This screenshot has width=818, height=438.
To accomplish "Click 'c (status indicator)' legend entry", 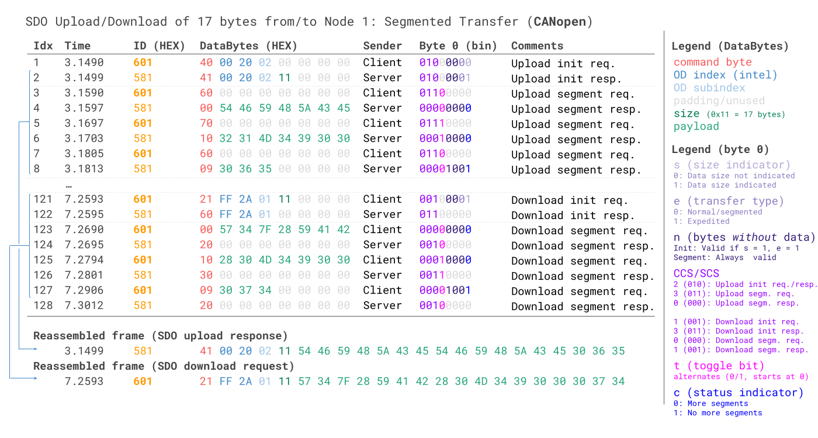I will [739, 392].
